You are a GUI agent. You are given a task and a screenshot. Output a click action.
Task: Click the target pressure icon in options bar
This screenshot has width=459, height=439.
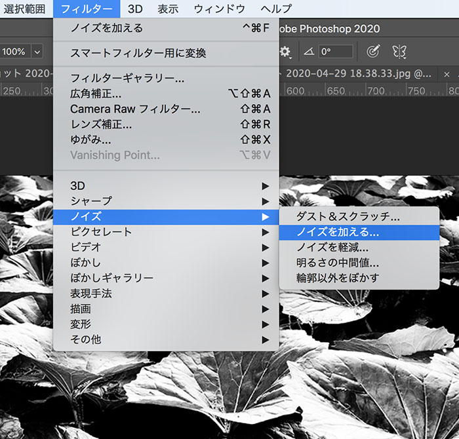(373, 52)
